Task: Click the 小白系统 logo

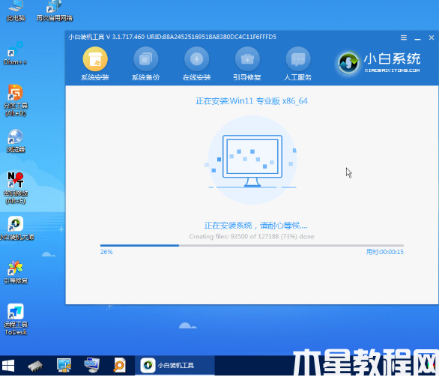Action: (379, 63)
